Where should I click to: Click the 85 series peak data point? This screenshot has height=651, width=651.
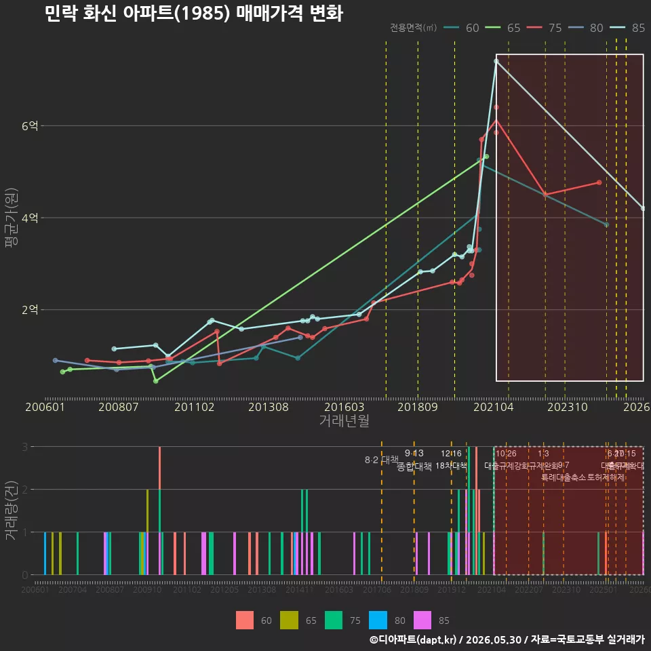tap(496, 61)
